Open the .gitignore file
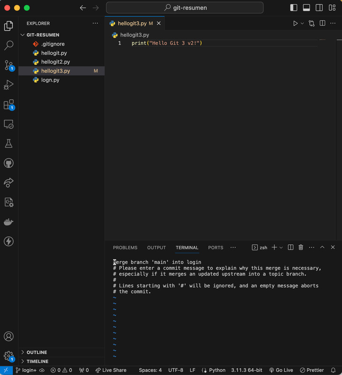Image resolution: width=342 pixels, height=375 pixels. tap(61, 44)
